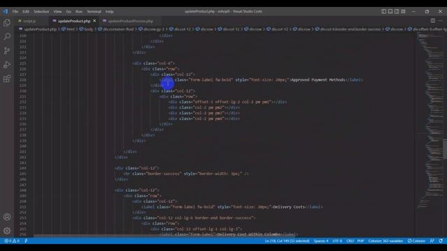The height and width of the screenshot is (251, 447).
Task: Click line number 228 in the gutter
Action: [x=23, y=79]
